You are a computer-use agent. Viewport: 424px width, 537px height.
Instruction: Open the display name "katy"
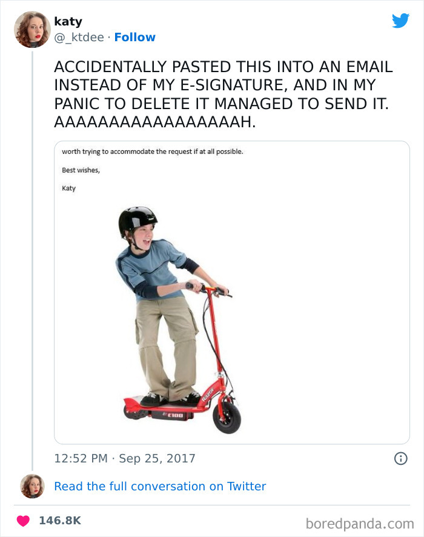click(x=68, y=22)
